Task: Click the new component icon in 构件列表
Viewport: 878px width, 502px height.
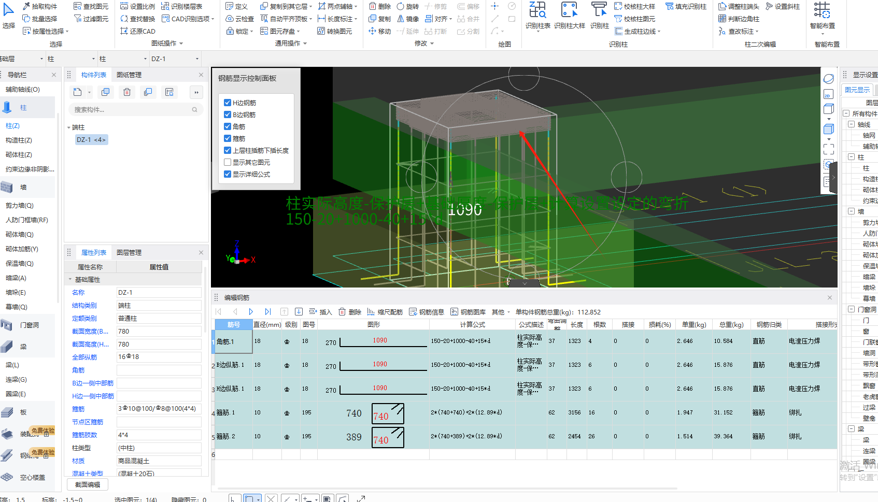Action: point(78,92)
